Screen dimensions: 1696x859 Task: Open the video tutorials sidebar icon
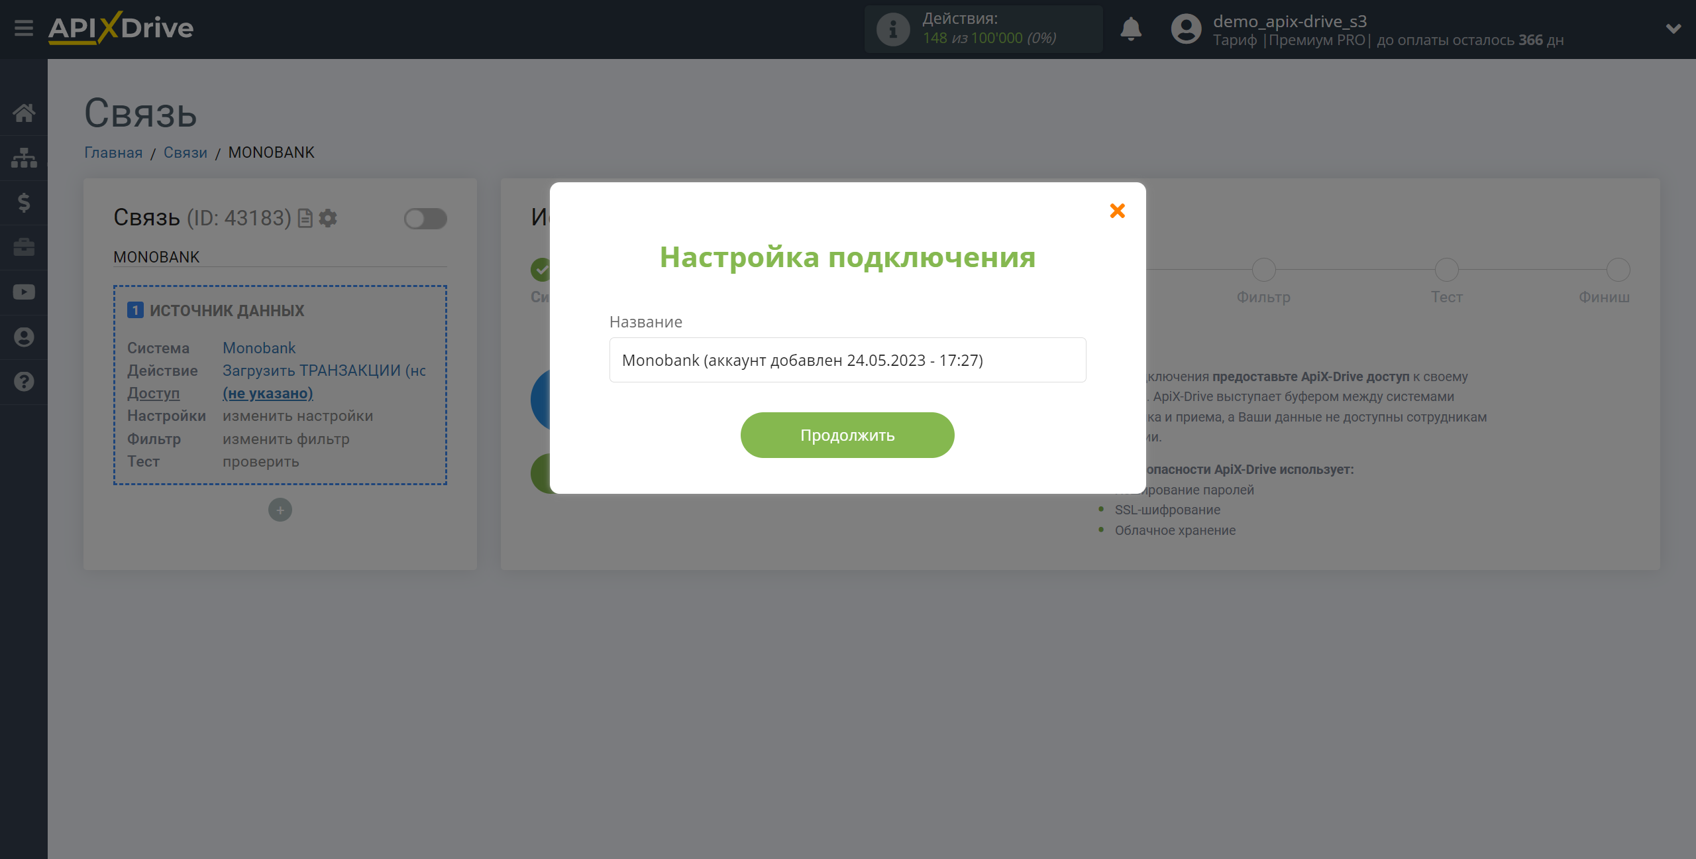[x=24, y=292]
